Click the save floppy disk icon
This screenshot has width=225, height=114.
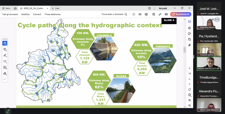(134, 14)
